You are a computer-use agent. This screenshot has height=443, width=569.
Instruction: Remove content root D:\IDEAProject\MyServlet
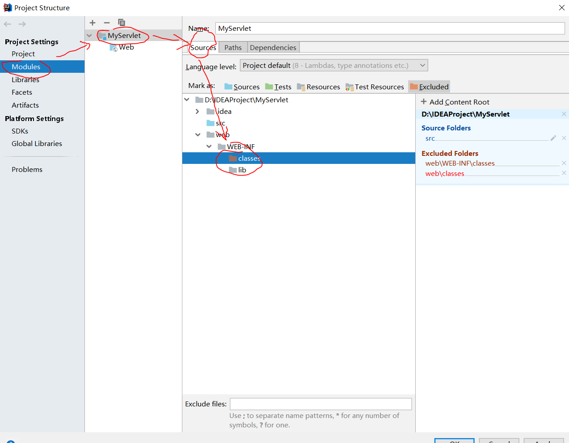point(564,114)
